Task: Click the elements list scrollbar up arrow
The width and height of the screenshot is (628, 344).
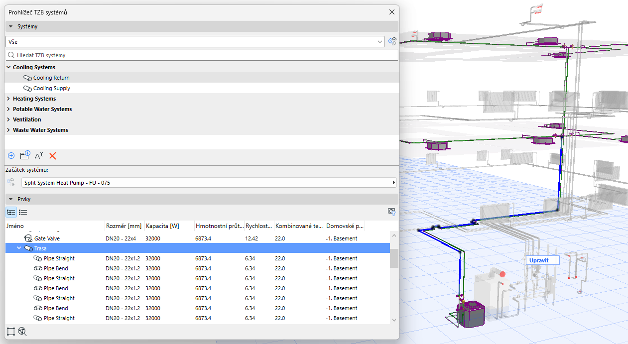Action: click(x=394, y=235)
